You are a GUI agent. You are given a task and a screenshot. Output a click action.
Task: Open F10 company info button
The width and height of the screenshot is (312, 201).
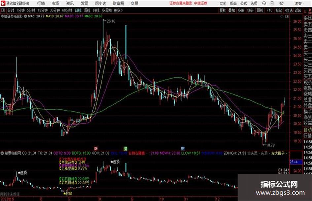[x=270, y=10]
